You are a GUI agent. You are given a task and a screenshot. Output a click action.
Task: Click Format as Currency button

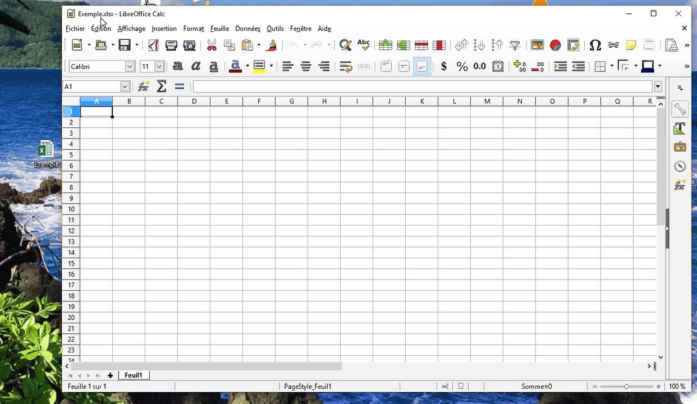click(444, 66)
